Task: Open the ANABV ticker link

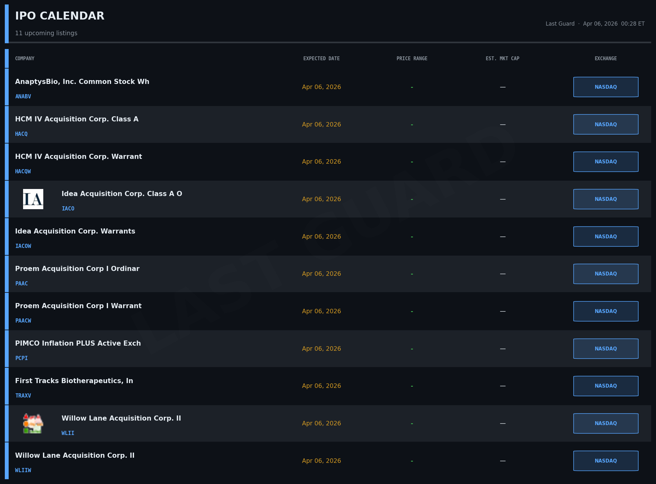Action: click(23, 96)
